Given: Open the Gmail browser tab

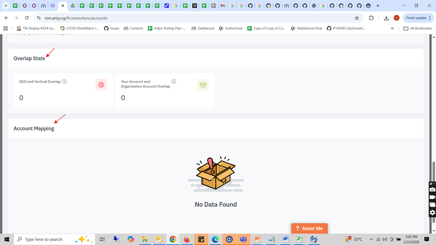Looking at the screenshot, I should 223,6.
